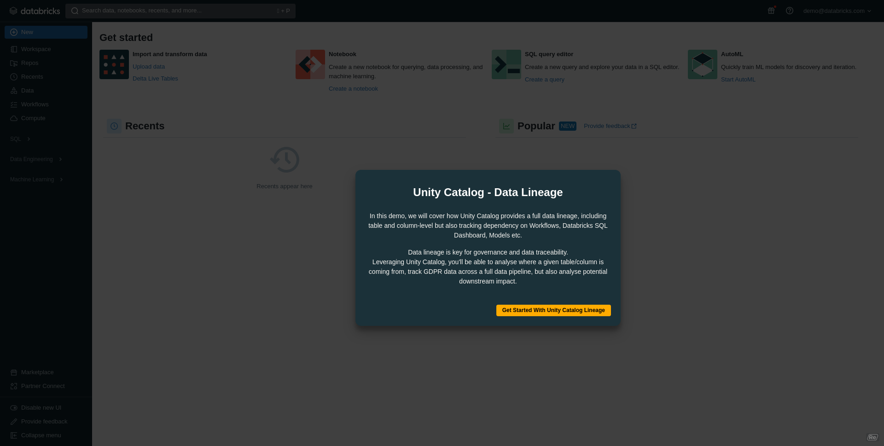Click Get Started With Unity Catalog Lineage
This screenshot has height=446, width=884.
[x=553, y=310]
